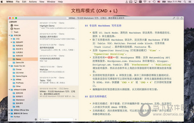Select the Game Engine folder
The image size is (194, 123).
point(21,76)
